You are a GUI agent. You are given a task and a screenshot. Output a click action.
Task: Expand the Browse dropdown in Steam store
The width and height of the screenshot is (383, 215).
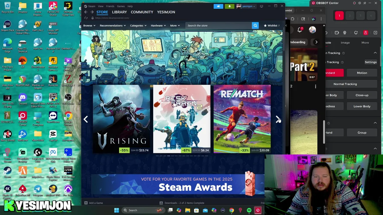(89, 26)
